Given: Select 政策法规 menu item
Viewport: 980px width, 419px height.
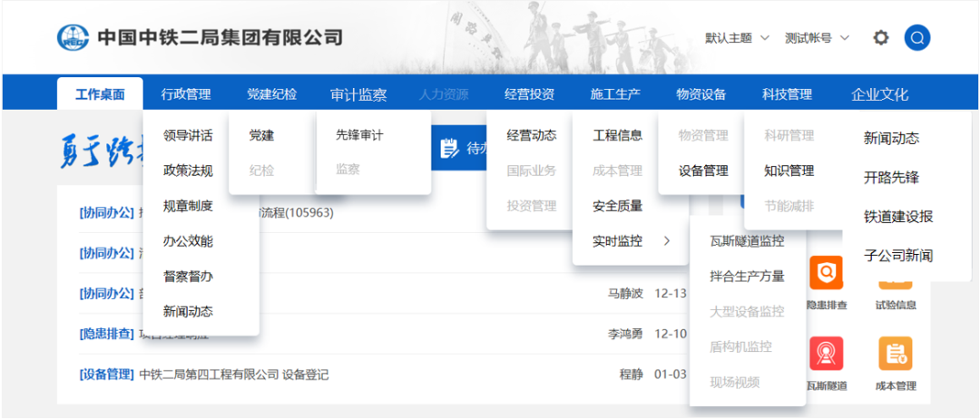Looking at the screenshot, I should pos(188,171).
